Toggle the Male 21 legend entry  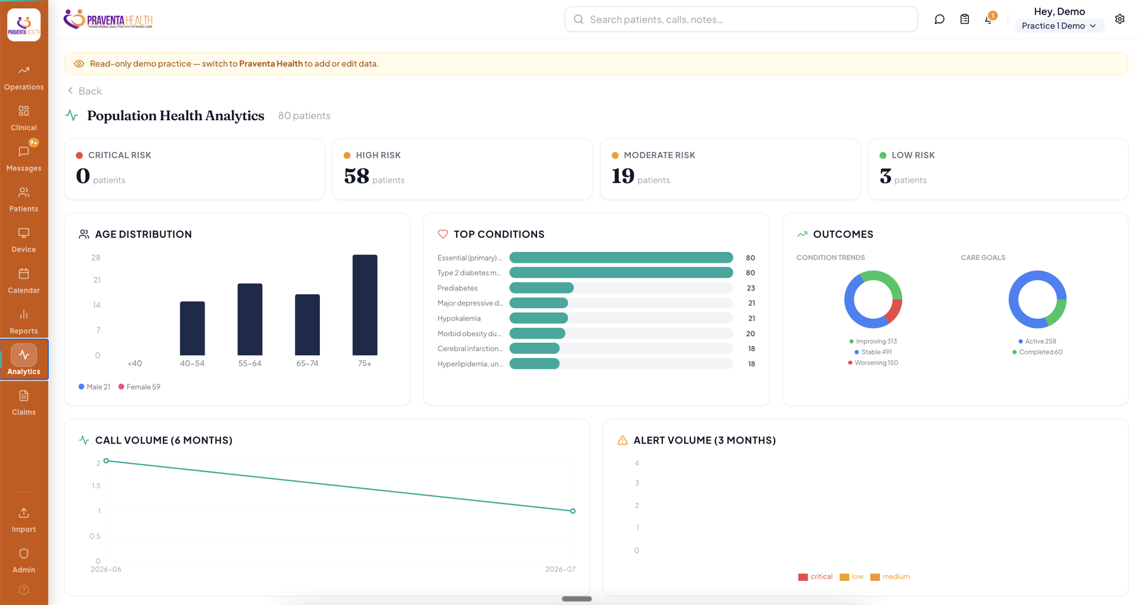[x=94, y=387]
